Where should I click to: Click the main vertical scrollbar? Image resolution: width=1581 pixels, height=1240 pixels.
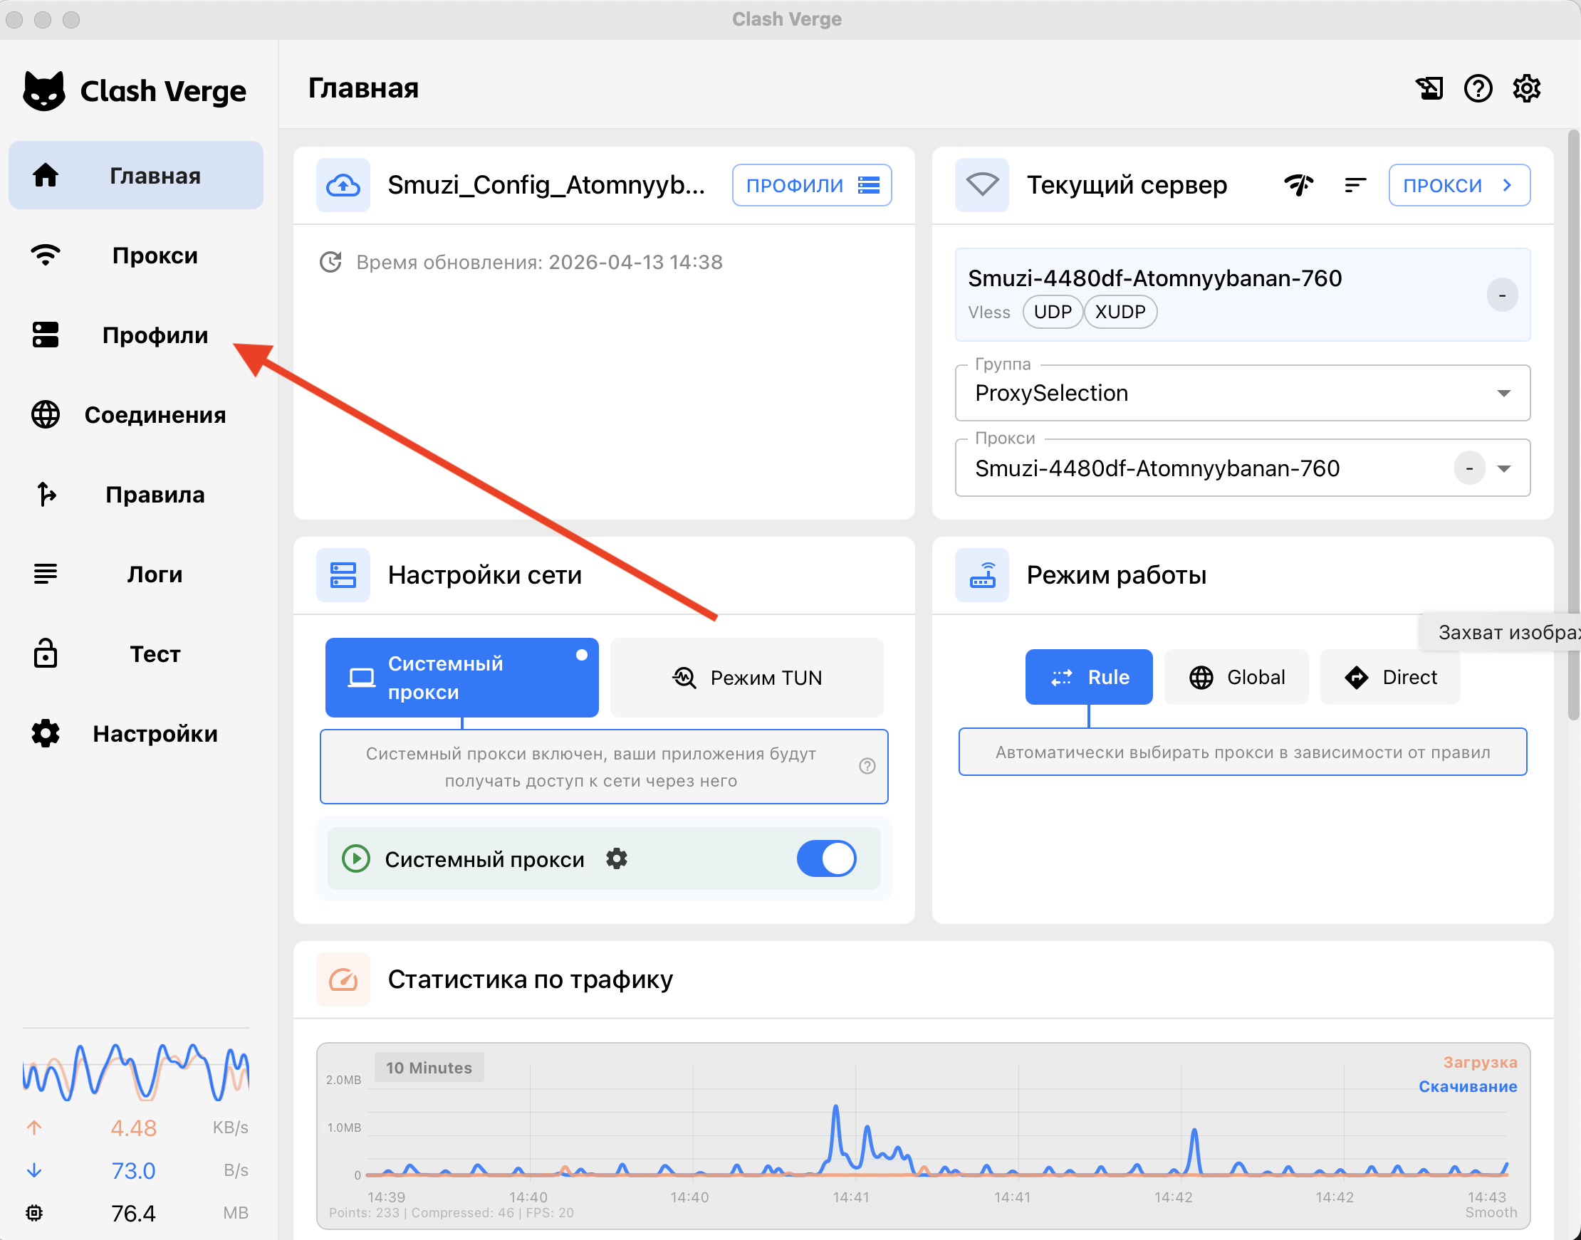click(x=1573, y=426)
